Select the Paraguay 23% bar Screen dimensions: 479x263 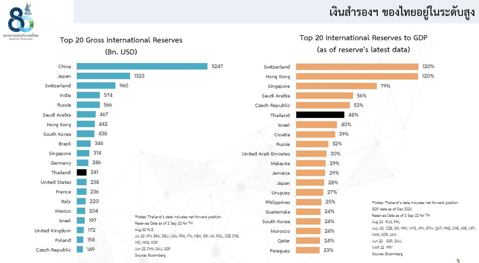[x=308, y=250]
